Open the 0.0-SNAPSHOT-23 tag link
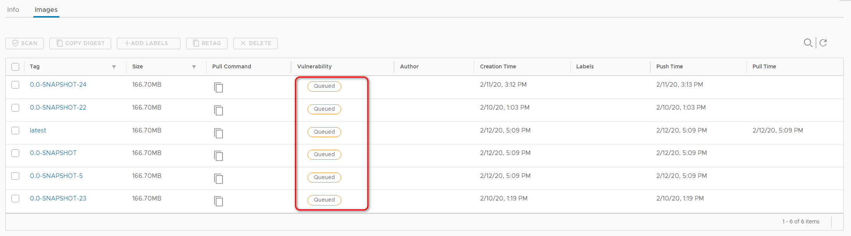This screenshot has width=851, height=236. 58,198
